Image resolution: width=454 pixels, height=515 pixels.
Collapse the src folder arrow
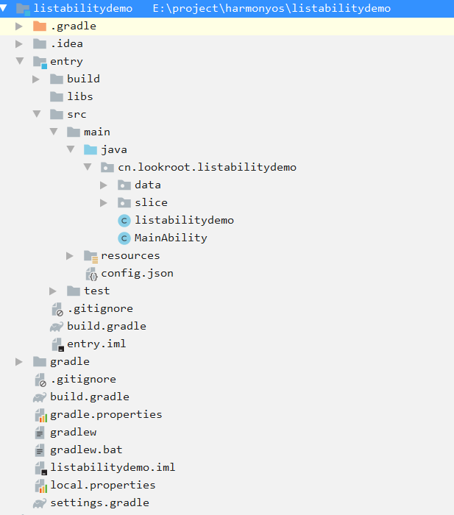pos(36,114)
